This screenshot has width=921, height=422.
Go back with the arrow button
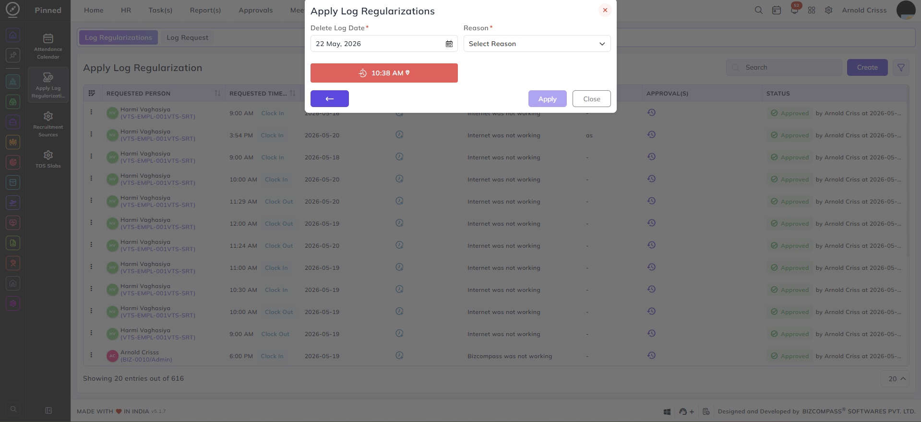click(x=330, y=99)
